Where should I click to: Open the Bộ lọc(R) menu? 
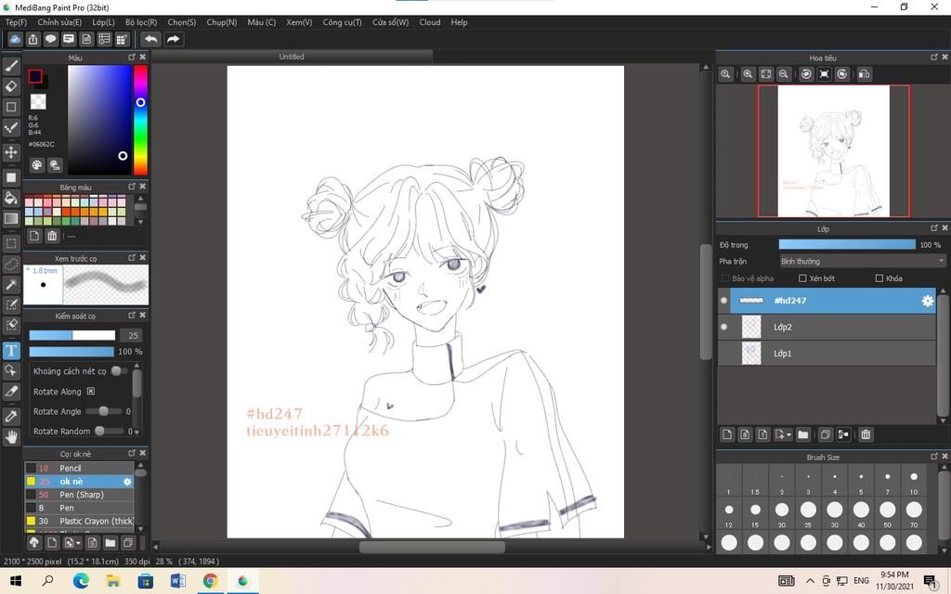point(141,22)
